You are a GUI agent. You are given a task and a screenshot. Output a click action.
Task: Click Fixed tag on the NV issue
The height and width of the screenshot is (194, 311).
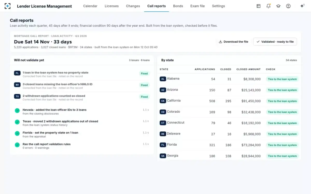coord(144,85)
